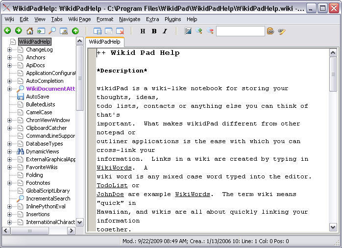Image resolution: width=342 pixels, height=248 pixels.
Task: Select AutoSave in the tree
Action: [38, 97]
